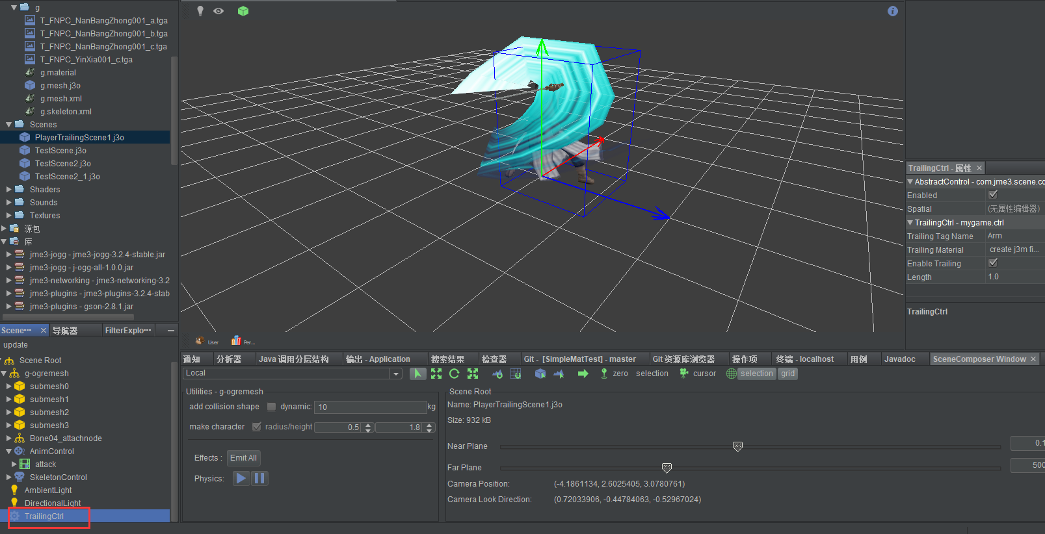Open the FilterExplorer tab
The height and width of the screenshot is (534, 1045).
click(x=127, y=331)
